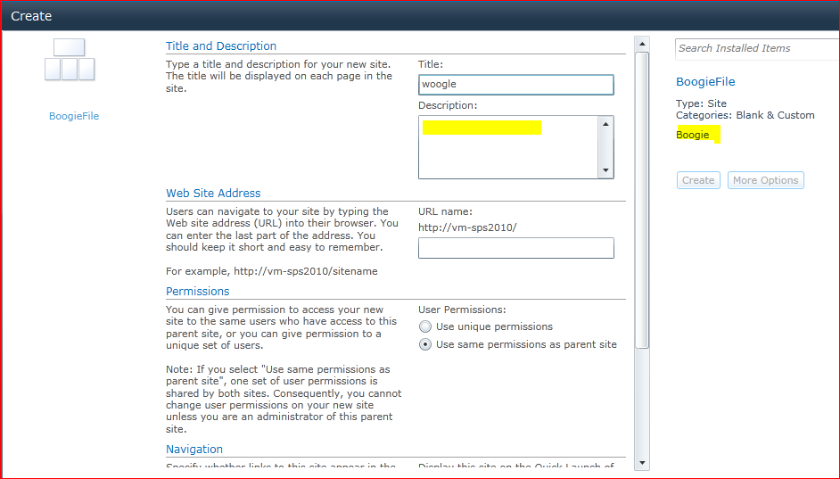
Task: Click the 'Navigation' section heading
Action: 194,450
